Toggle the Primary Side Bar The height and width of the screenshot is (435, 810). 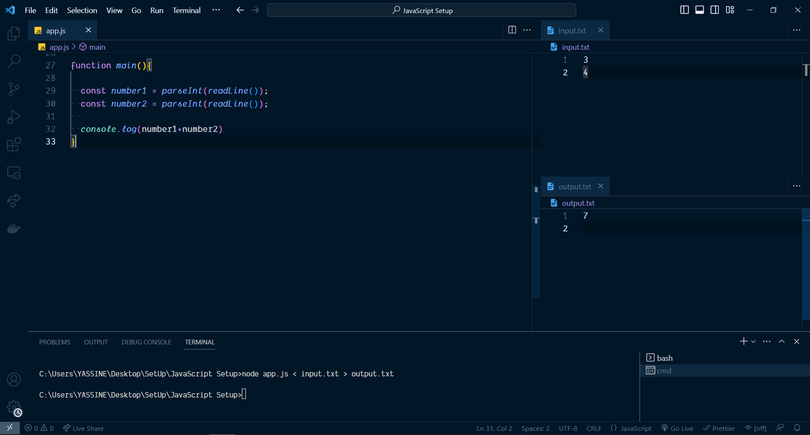click(684, 10)
